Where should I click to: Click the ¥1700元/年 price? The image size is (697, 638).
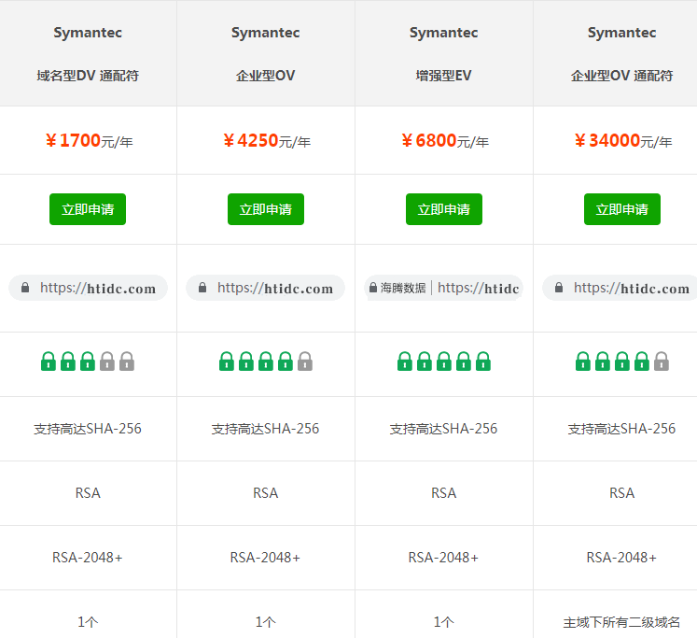pos(88,141)
